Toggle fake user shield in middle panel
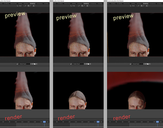The image size is (163, 128). click(85, 64)
